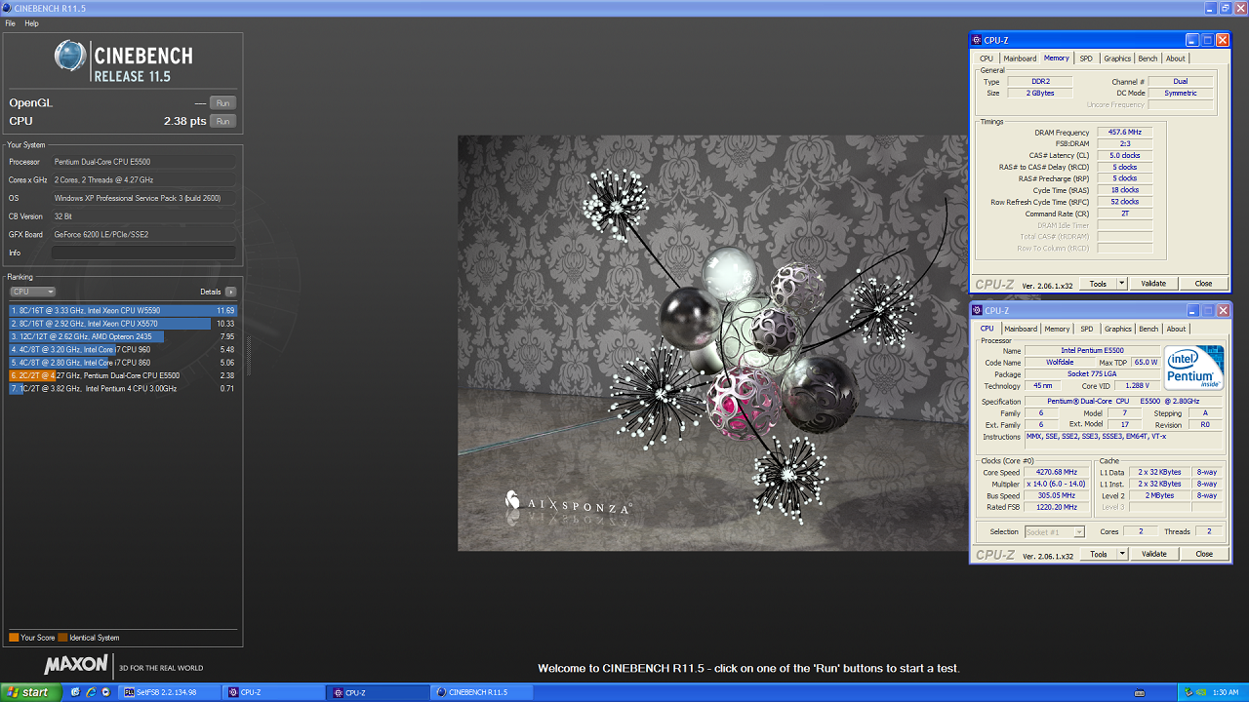
Task: Switch to Mainboard tab in Memory CPU-Z window
Action: coord(1021,58)
